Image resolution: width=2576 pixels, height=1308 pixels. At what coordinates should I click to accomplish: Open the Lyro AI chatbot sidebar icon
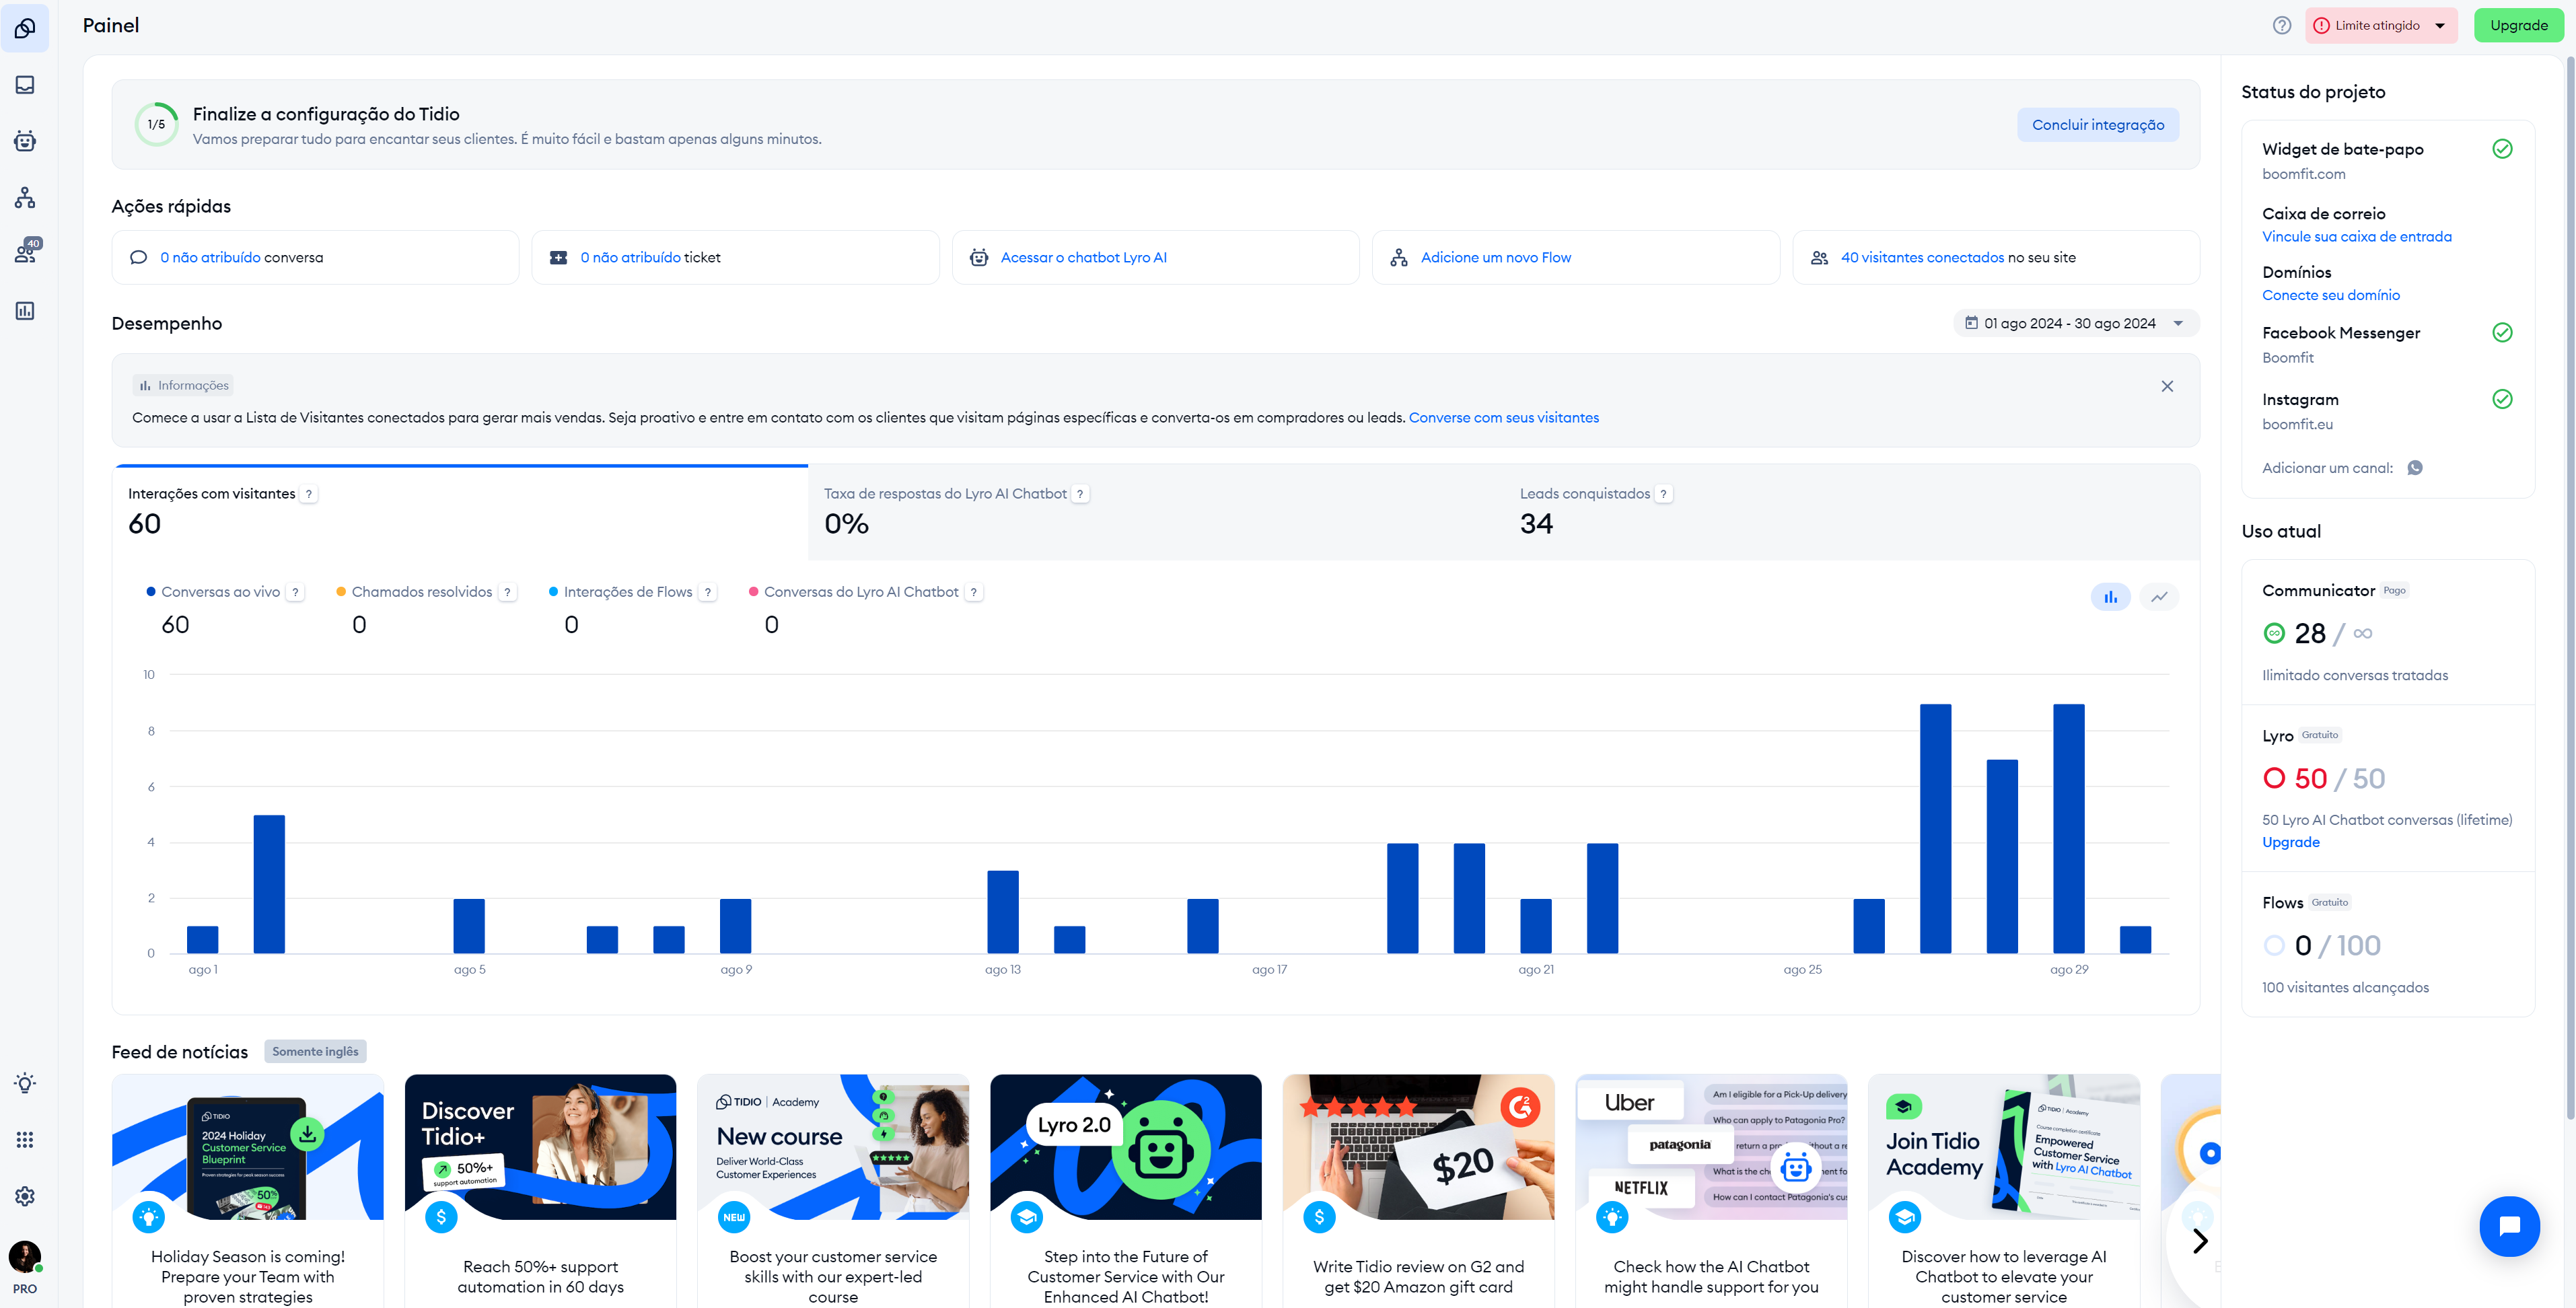(25, 141)
